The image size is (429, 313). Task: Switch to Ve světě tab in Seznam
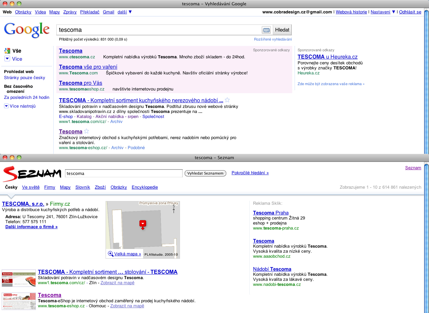click(x=31, y=187)
